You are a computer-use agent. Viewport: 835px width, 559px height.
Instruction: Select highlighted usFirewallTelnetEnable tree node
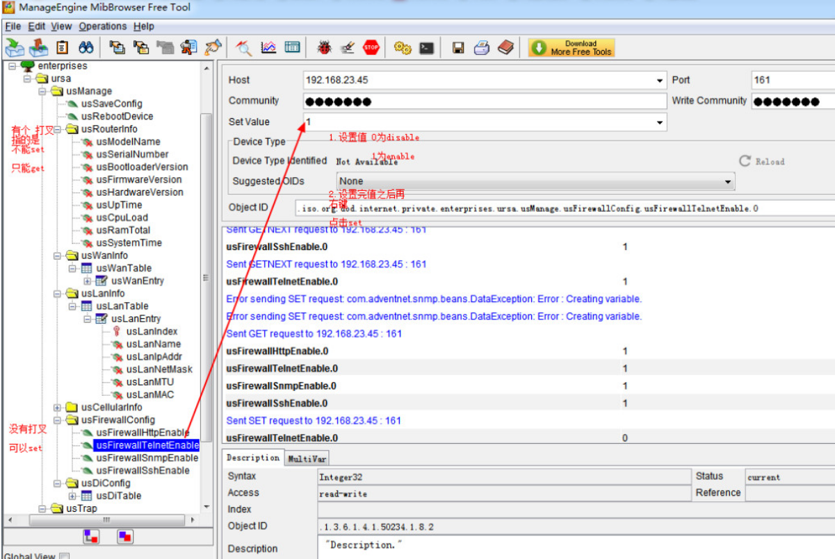147,445
